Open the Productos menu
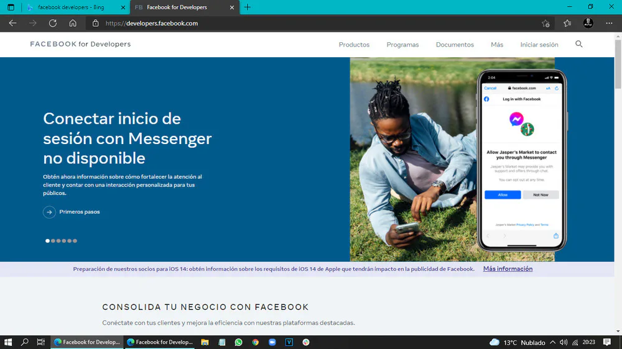The width and height of the screenshot is (622, 349). (354, 45)
